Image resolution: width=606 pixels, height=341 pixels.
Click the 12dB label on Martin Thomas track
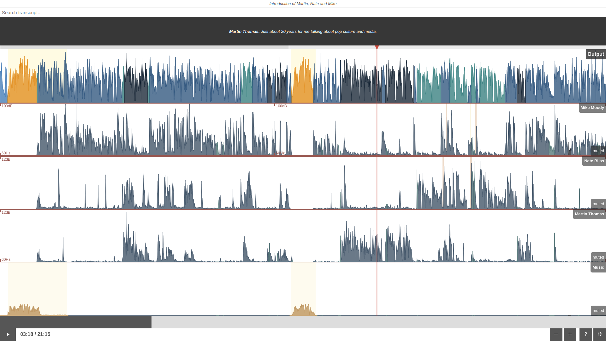click(6, 212)
